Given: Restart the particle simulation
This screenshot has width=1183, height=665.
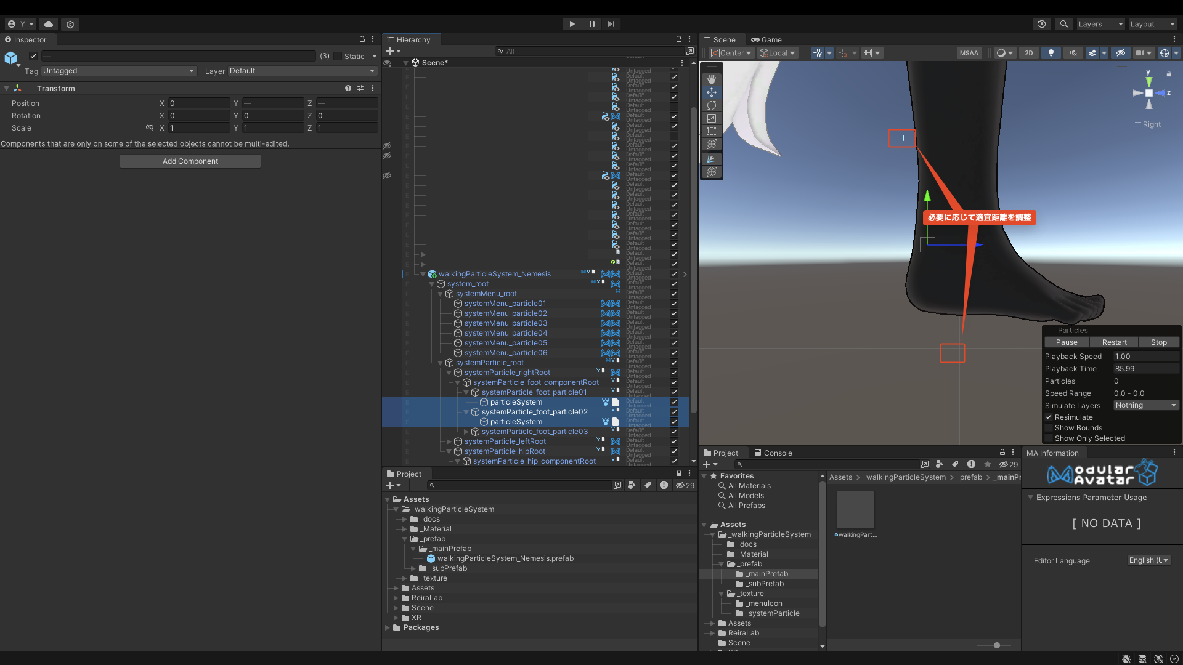Looking at the screenshot, I should click(1114, 342).
